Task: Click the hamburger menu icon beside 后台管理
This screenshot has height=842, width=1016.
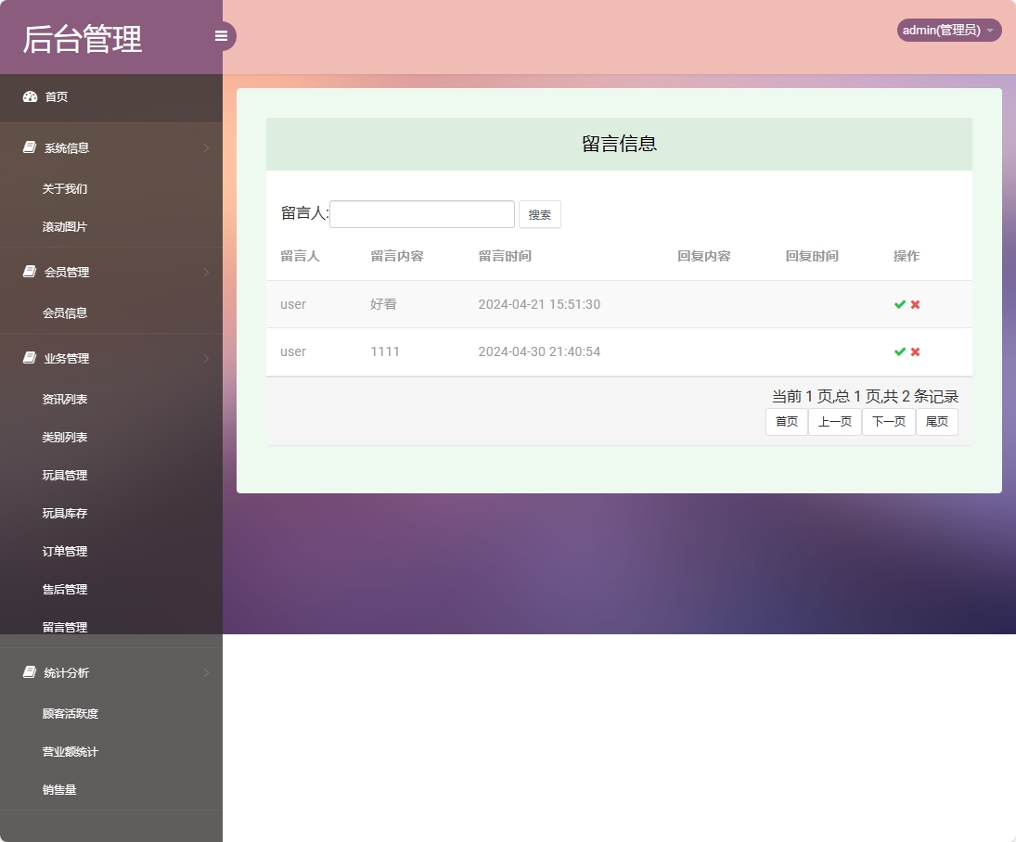Action: pos(221,35)
